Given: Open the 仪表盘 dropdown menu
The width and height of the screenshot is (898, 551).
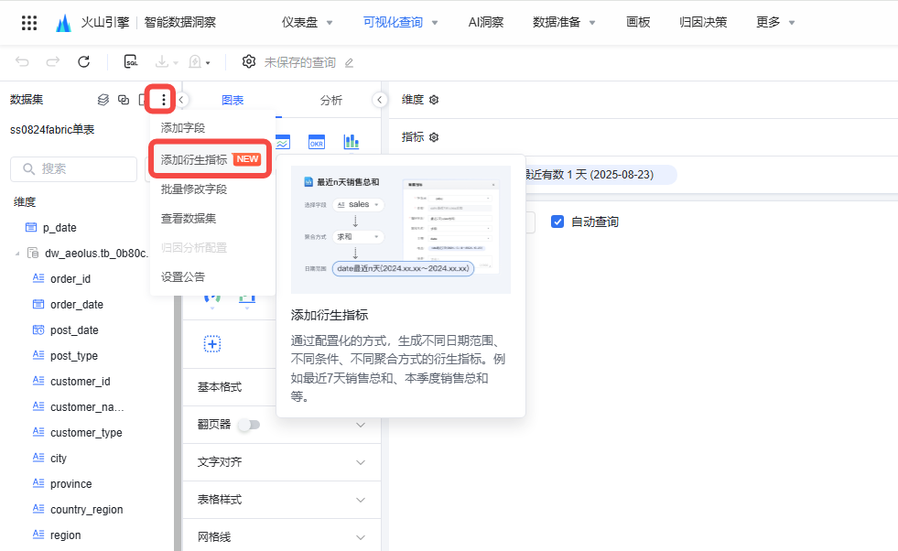Looking at the screenshot, I should click(x=330, y=23).
